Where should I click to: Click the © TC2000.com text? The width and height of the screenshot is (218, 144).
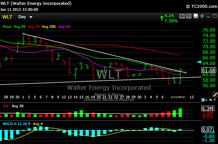pos(202,6)
